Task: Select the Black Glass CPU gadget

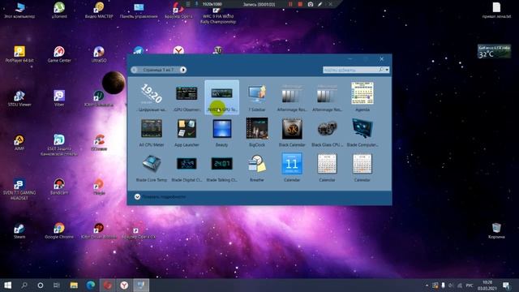Action: point(327,132)
